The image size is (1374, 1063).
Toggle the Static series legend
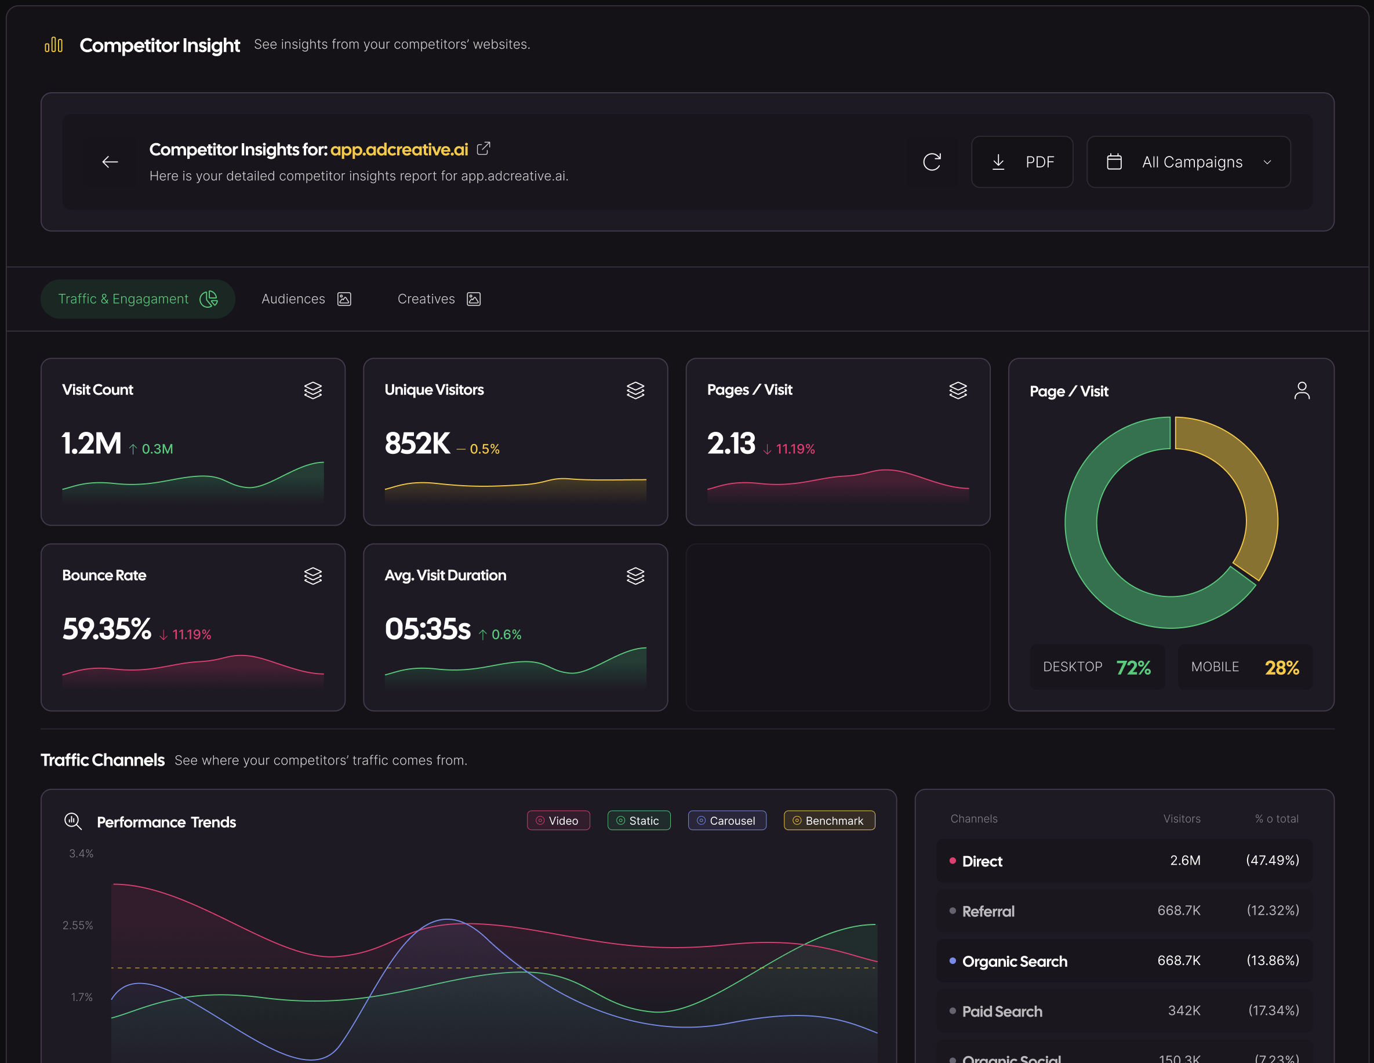(x=638, y=821)
